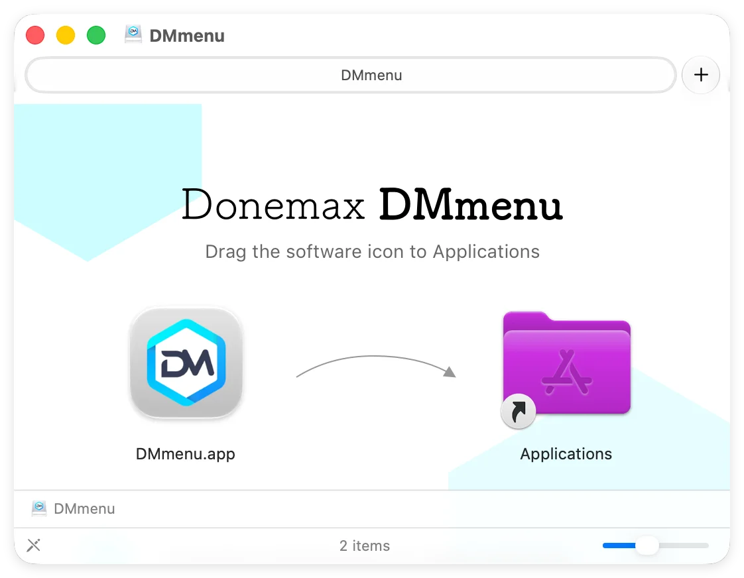Click the DMmenu volume icon in path bar
The width and height of the screenshot is (744, 578).
pyautogui.click(x=39, y=508)
